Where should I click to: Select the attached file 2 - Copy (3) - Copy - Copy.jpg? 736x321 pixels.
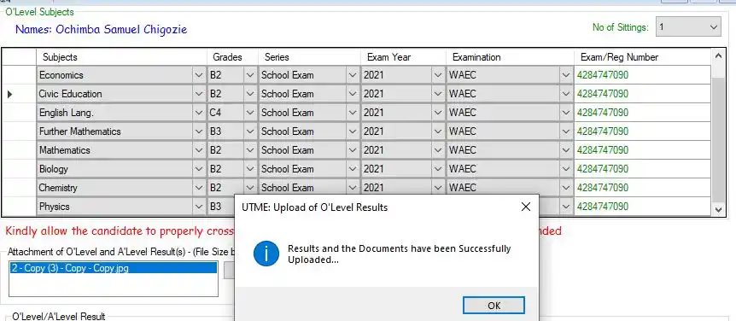(113, 268)
